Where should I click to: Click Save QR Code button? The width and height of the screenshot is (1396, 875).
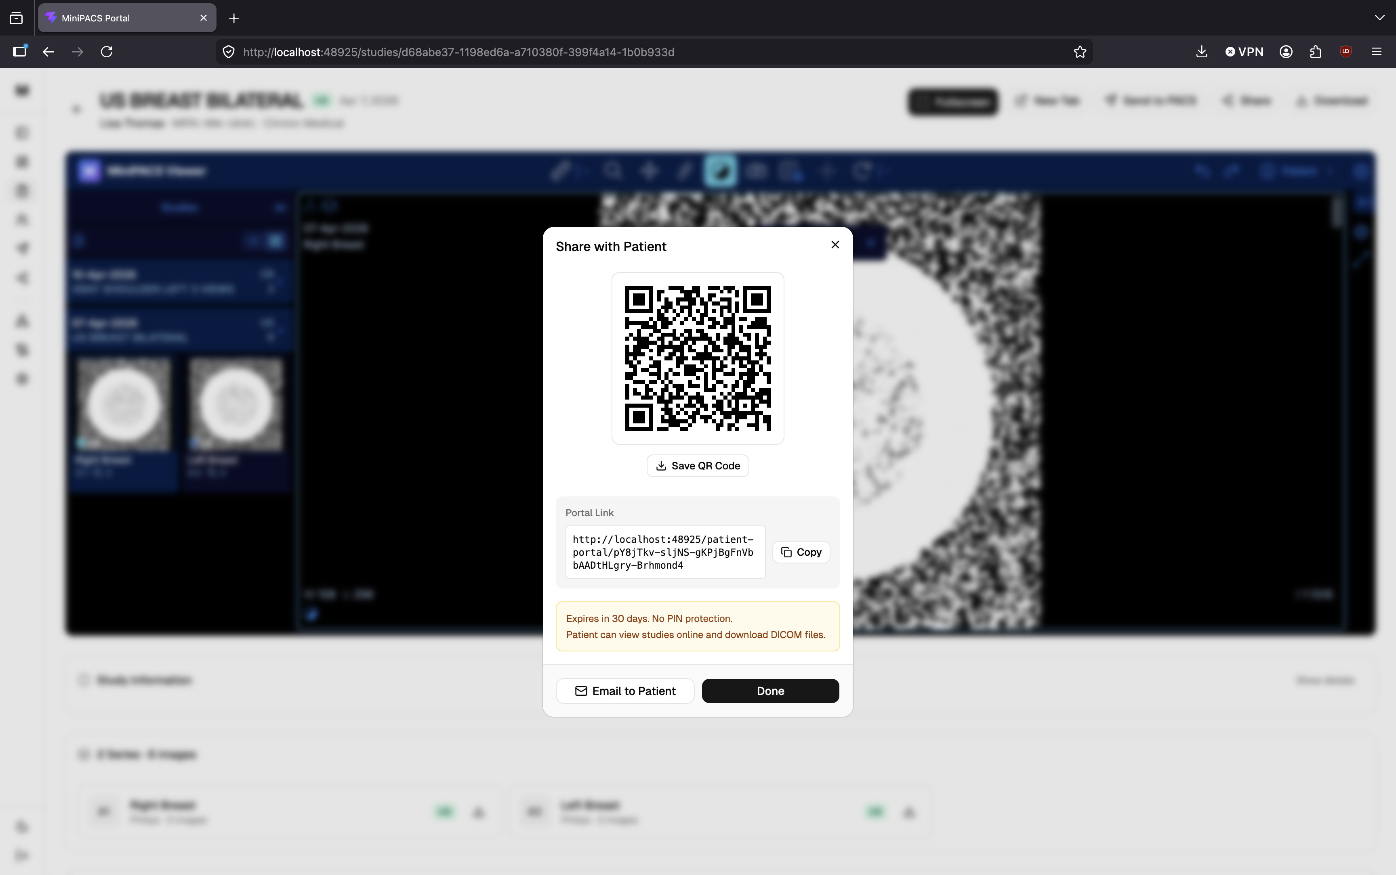click(698, 466)
